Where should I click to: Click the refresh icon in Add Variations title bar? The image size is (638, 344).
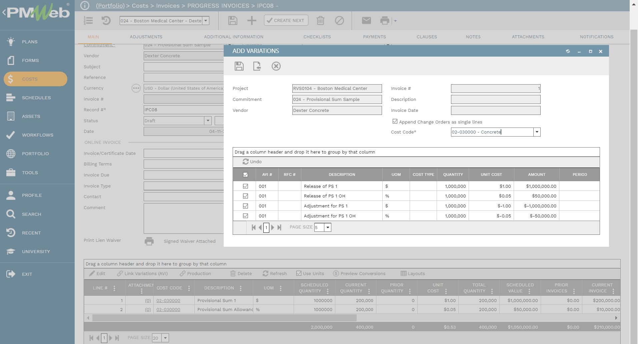tap(568, 51)
